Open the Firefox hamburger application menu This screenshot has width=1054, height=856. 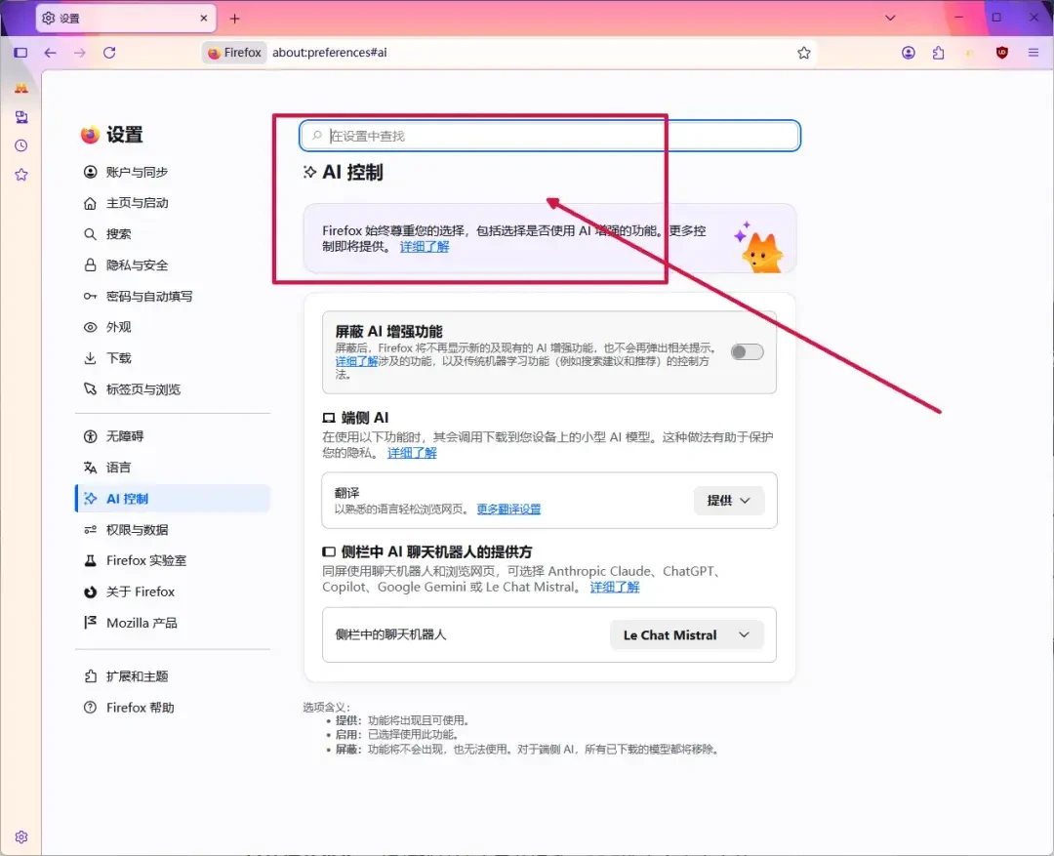(1034, 53)
